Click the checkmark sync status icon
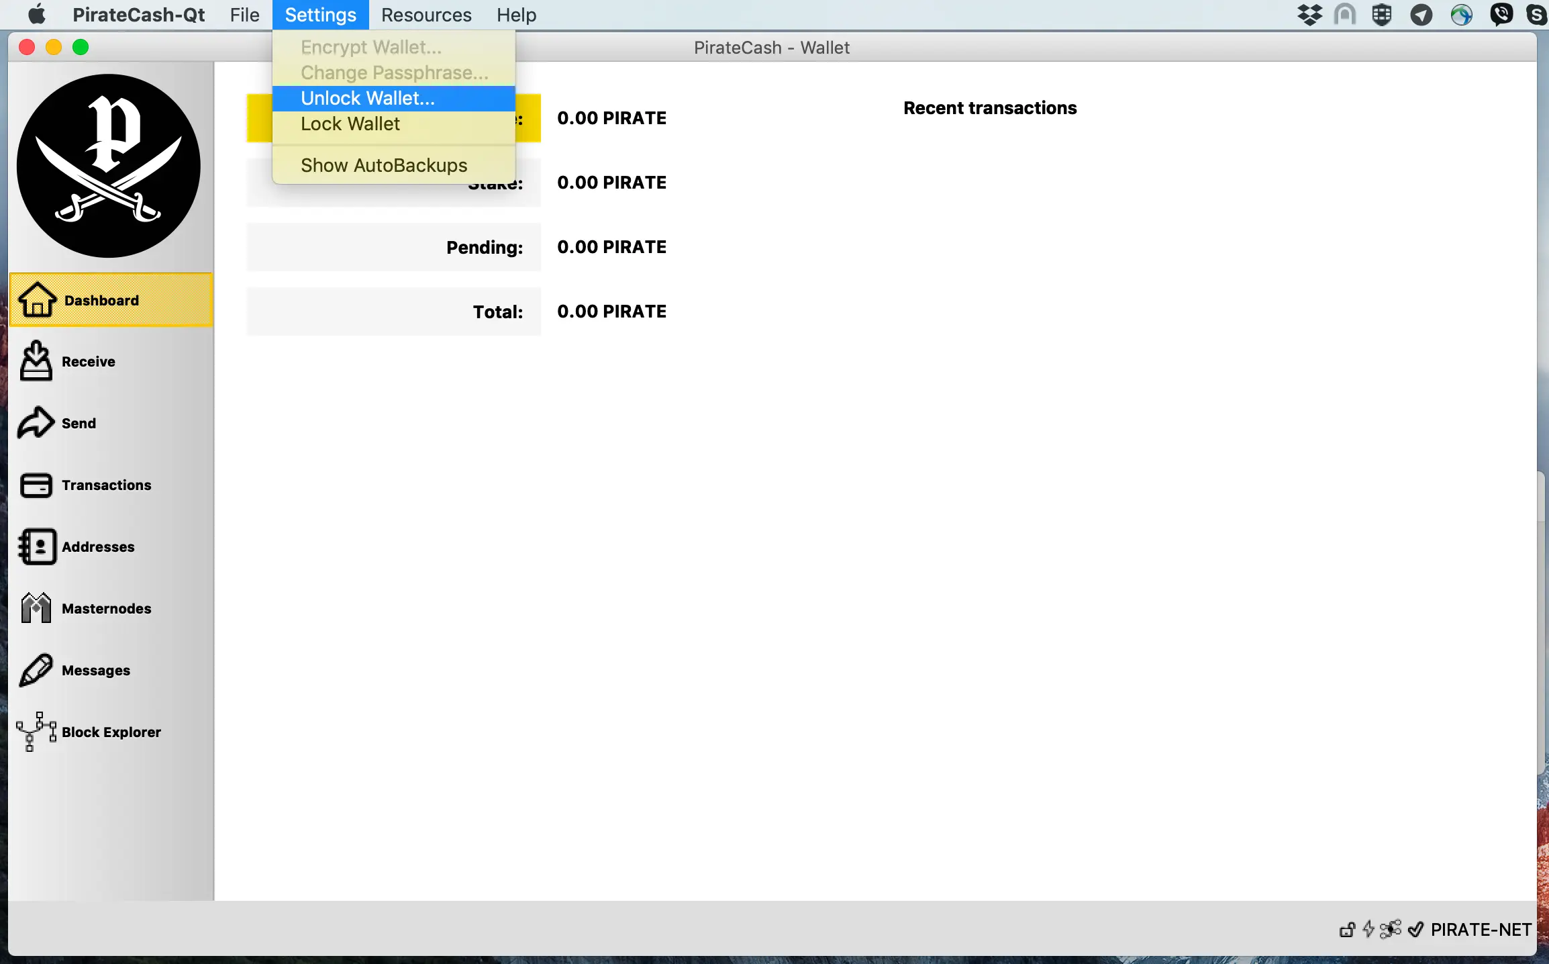1549x964 pixels. 1416,929
